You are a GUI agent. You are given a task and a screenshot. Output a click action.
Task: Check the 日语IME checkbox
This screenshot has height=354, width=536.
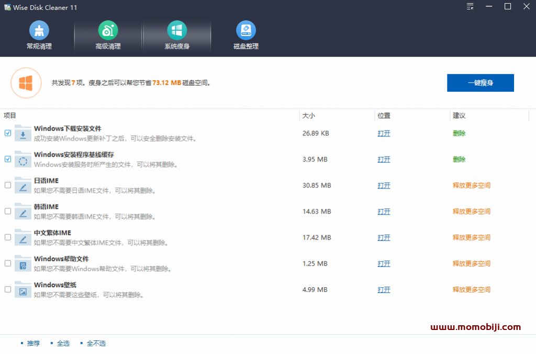[7, 185]
